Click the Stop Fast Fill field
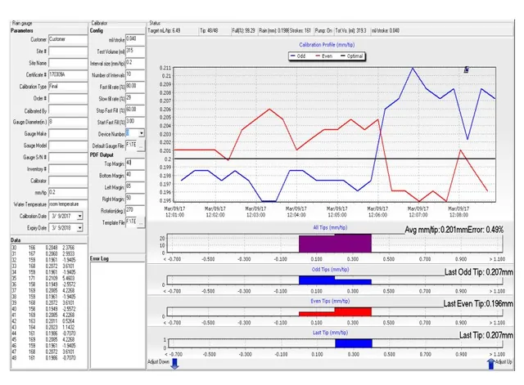Viewport: 524px width, 385px height. pyautogui.click(x=135, y=110)
